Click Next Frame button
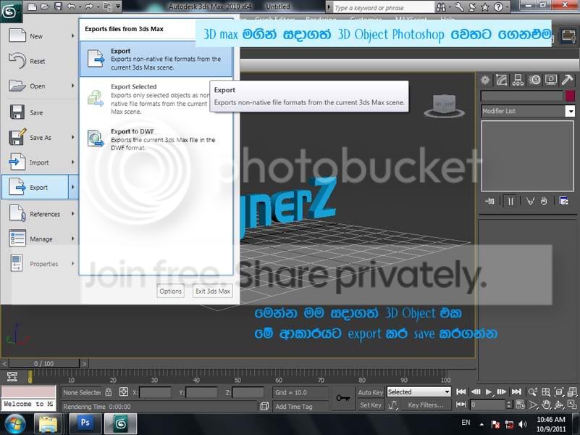 502,391
